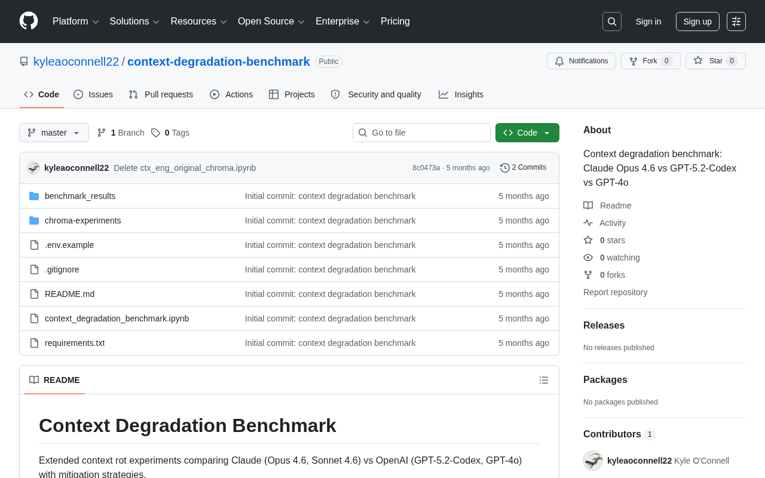Image resolution: width=765 pixels, height=478 pixels.
Task: Switch to the Code tab
Action: coord(42,94)
